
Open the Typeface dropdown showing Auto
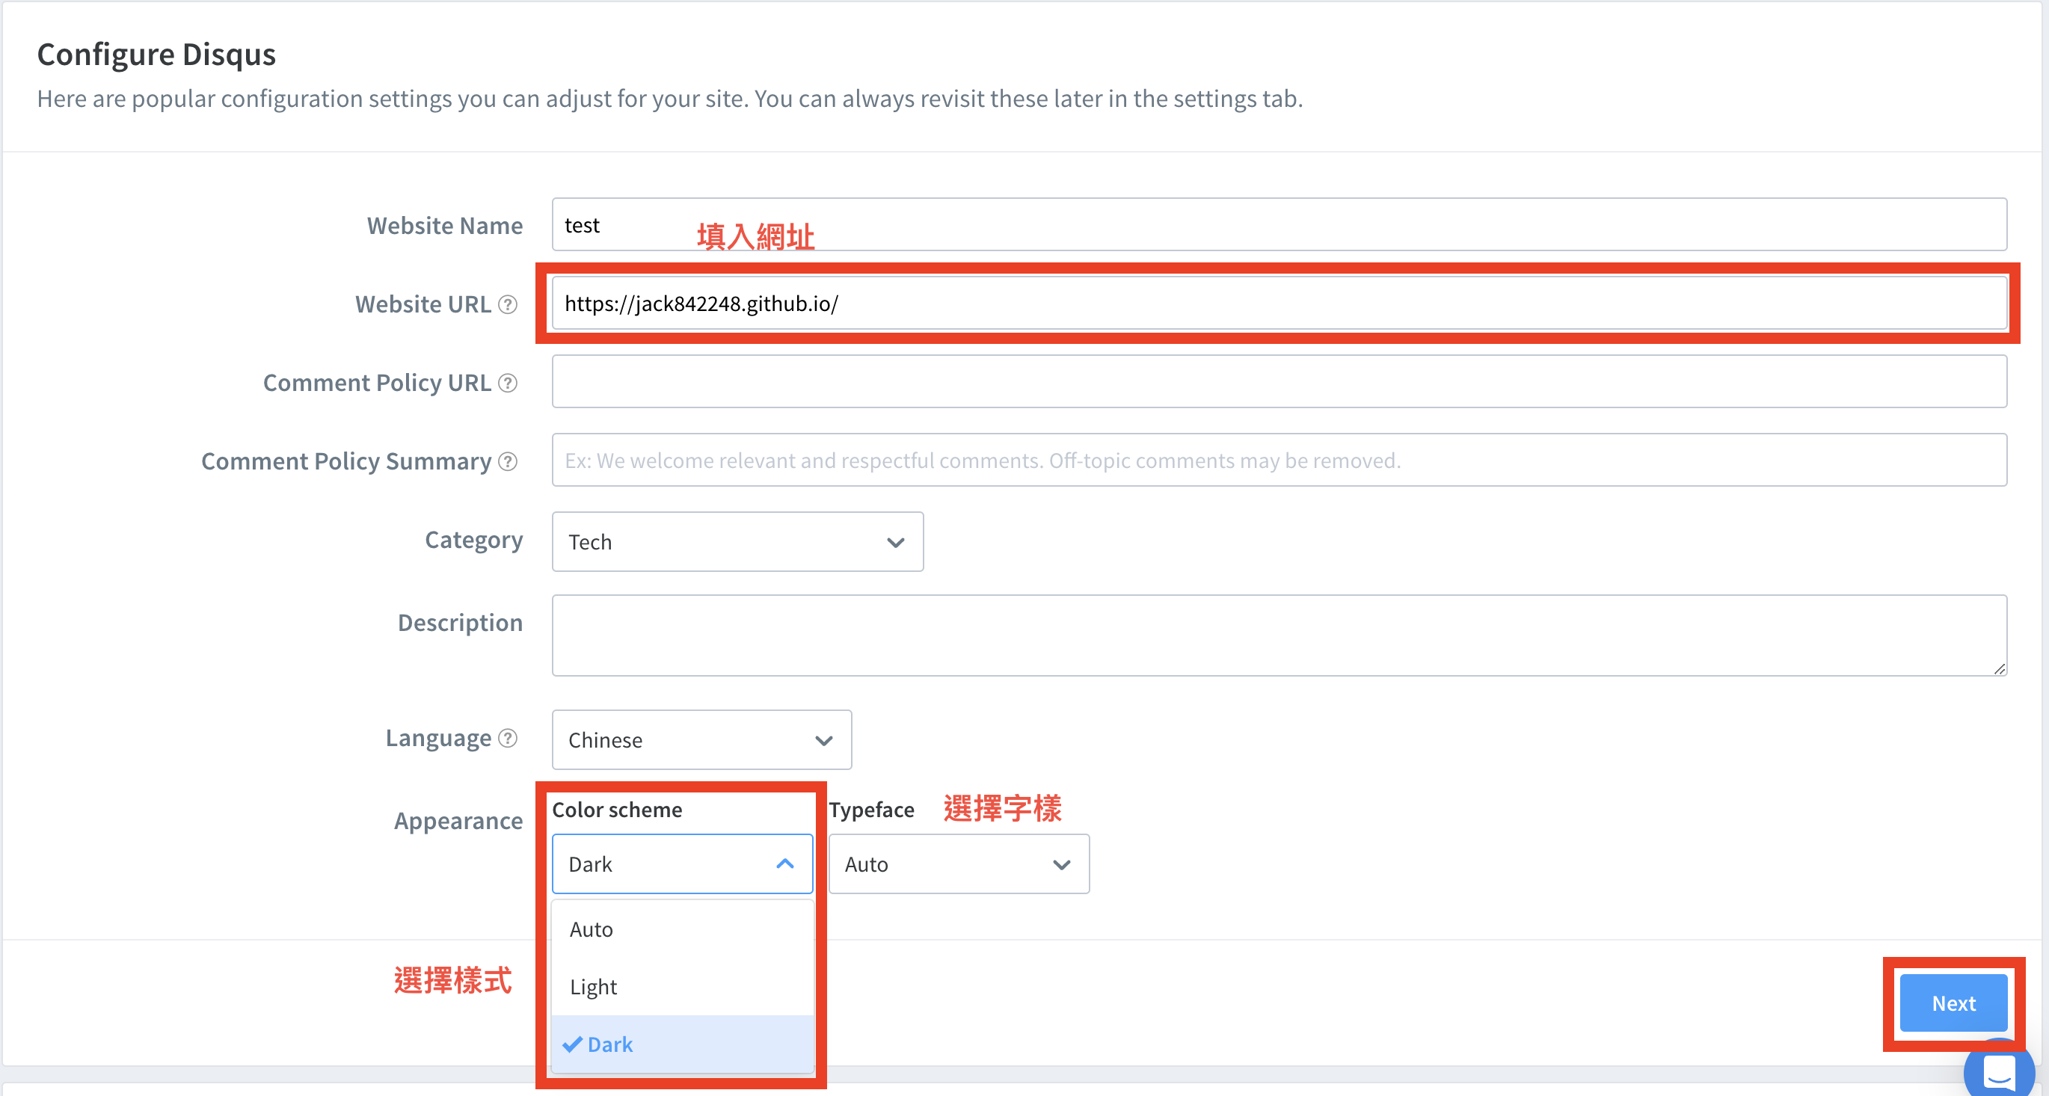[x=959, y=863]
